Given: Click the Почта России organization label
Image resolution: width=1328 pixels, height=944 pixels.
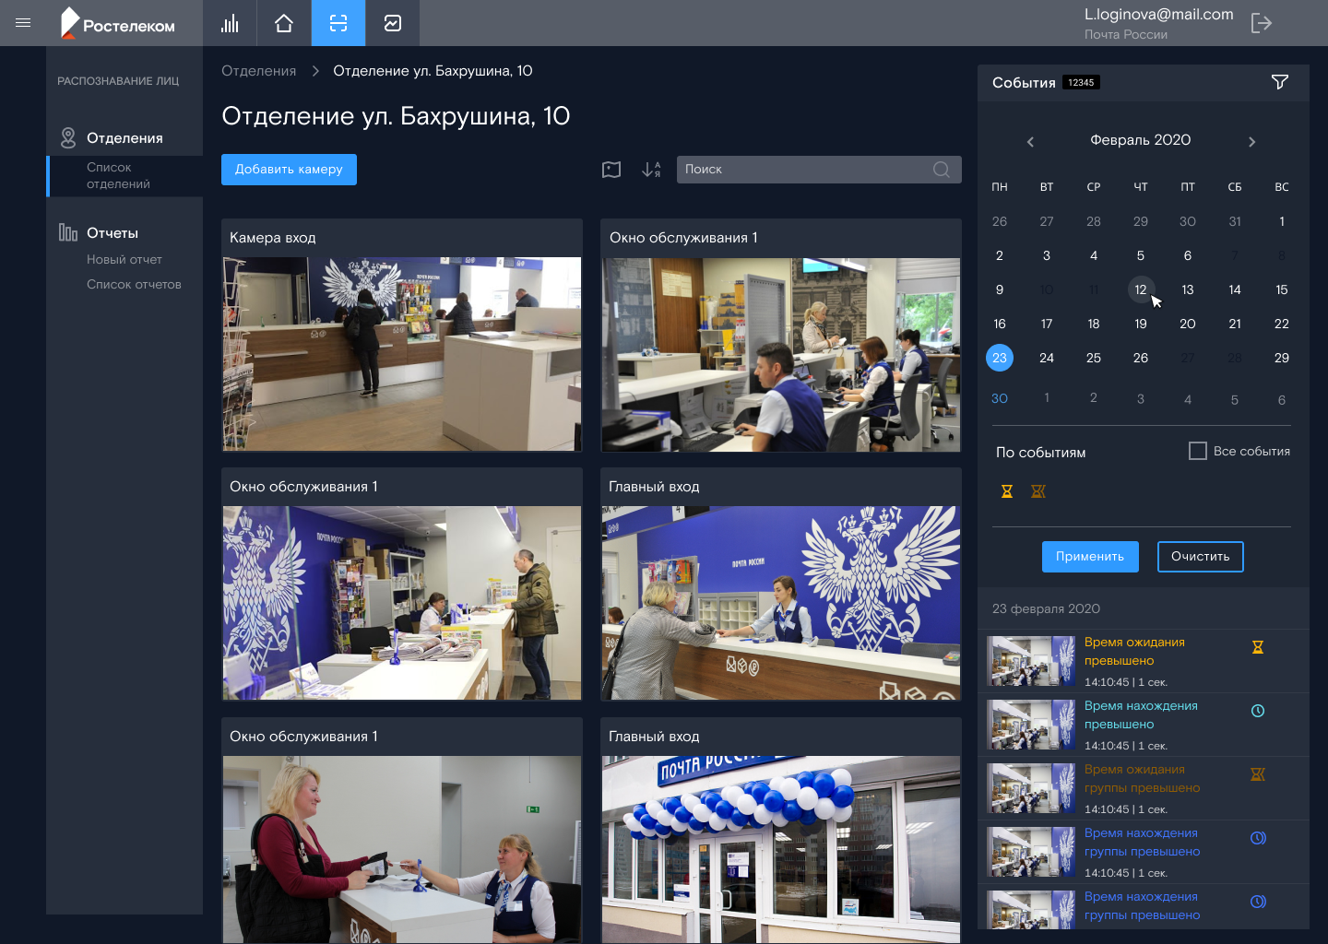Looking at the screenshot, I should coord(1126,34).
